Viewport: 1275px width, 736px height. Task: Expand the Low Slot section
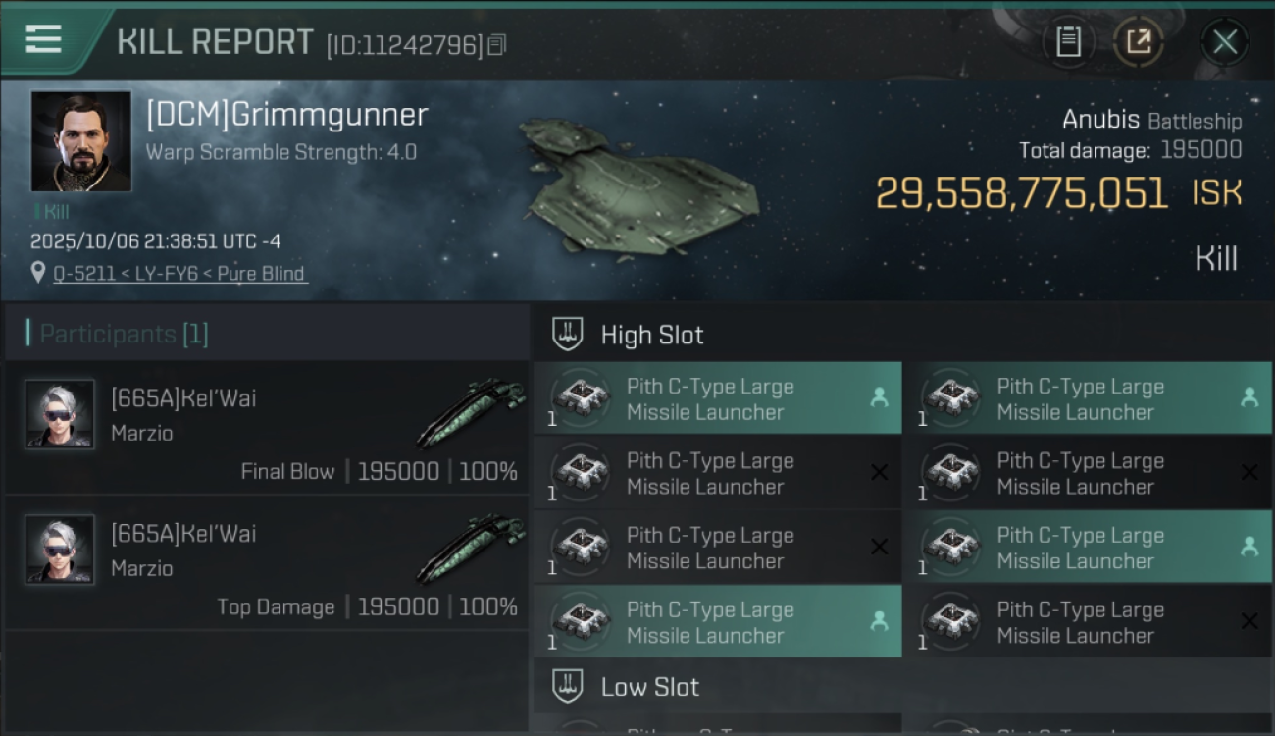pyautogui.click(x=650, y=687)
